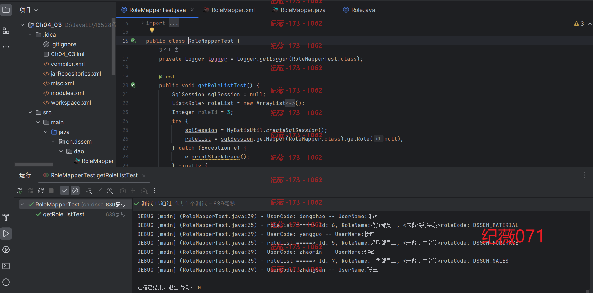Viewport: 593px width, 293px height.
Task: Click printStackTrace call on line 28
Action: [x=215, y=157]
